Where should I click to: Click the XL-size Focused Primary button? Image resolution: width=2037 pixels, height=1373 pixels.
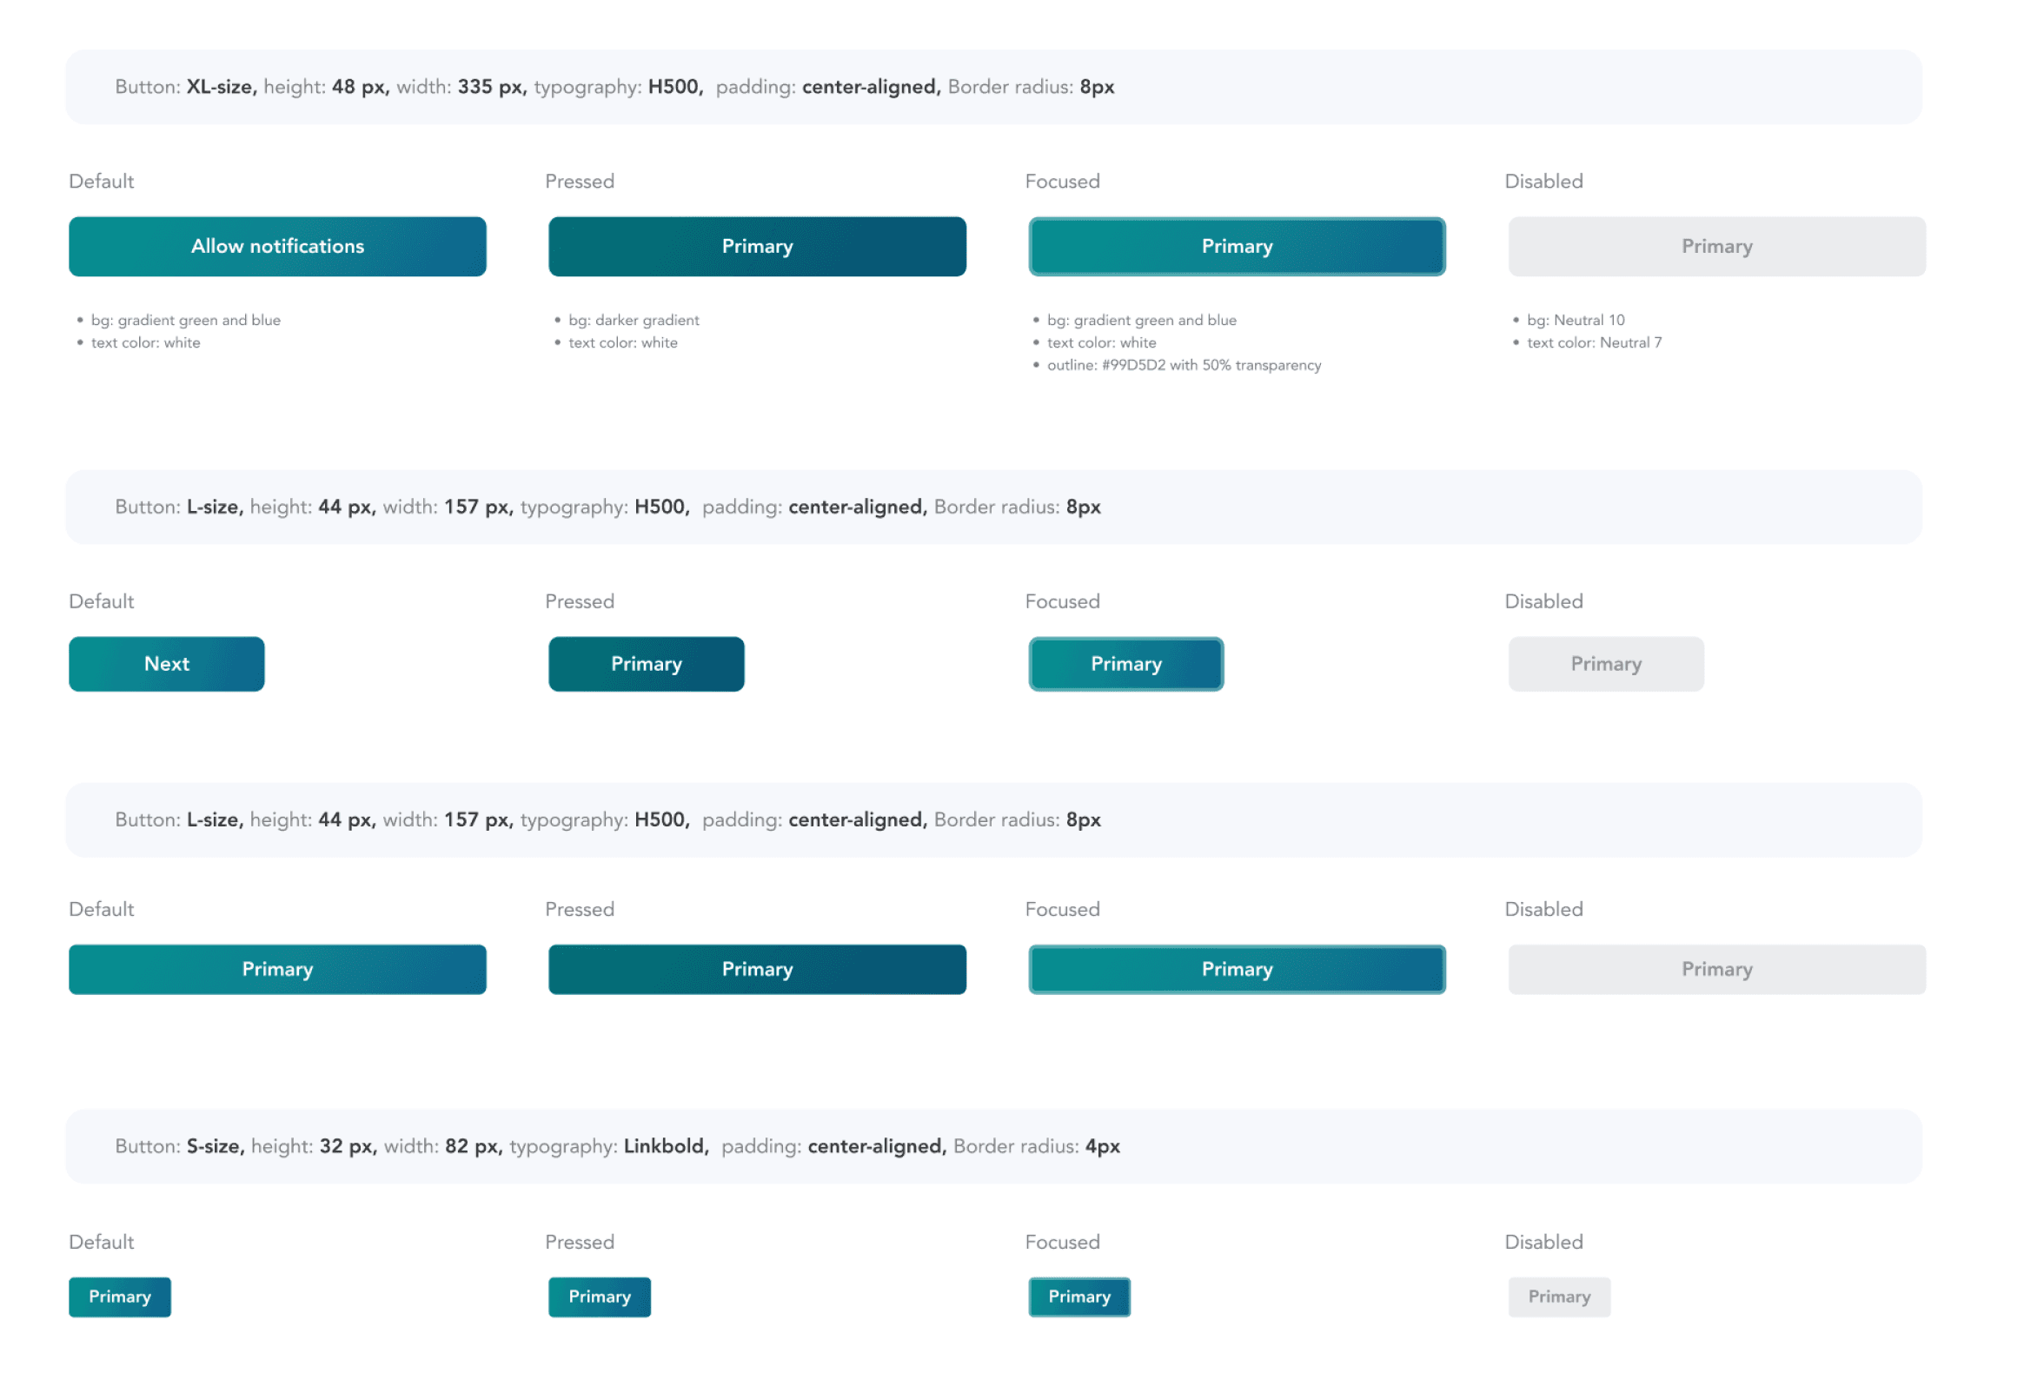[1236, 247]
